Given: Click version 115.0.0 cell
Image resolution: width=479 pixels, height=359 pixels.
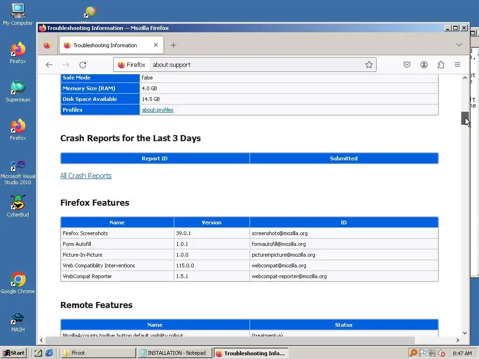Looking at the screenshot, I should (x=212, y=266).
